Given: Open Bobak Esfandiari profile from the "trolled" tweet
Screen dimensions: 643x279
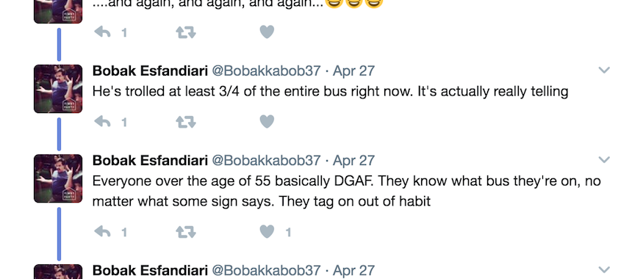Looking at the screenshot, I should pos(150,70).
